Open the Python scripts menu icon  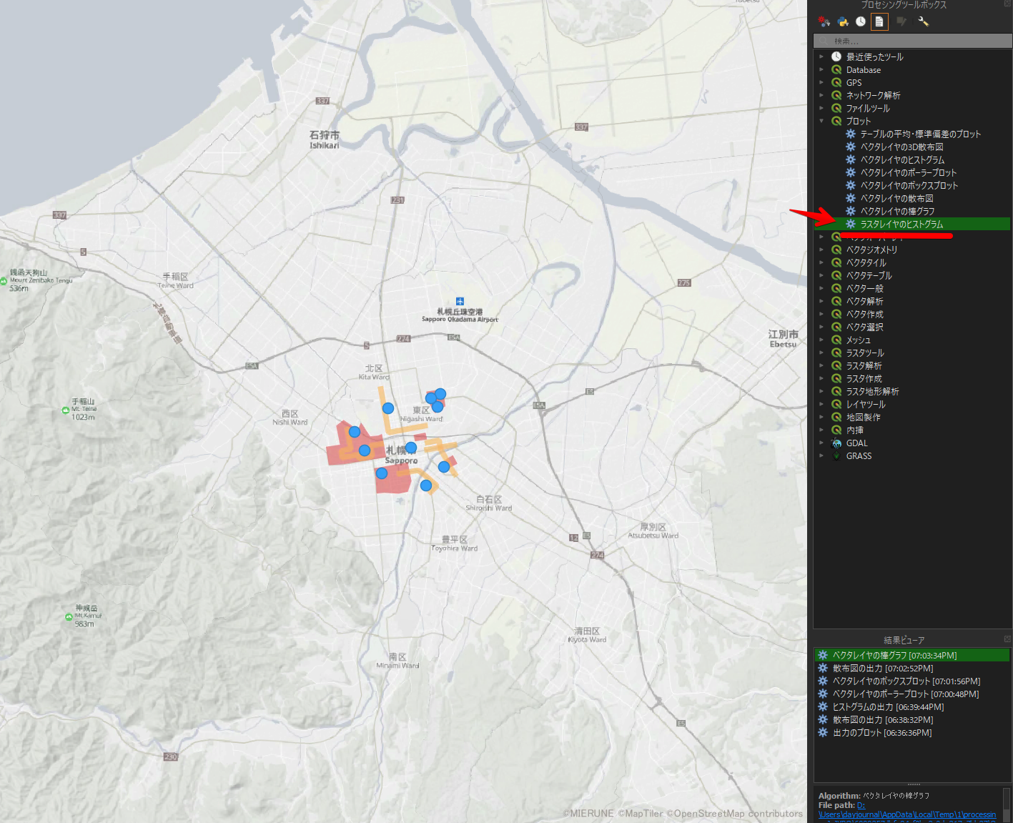click(x=843, y=21)
